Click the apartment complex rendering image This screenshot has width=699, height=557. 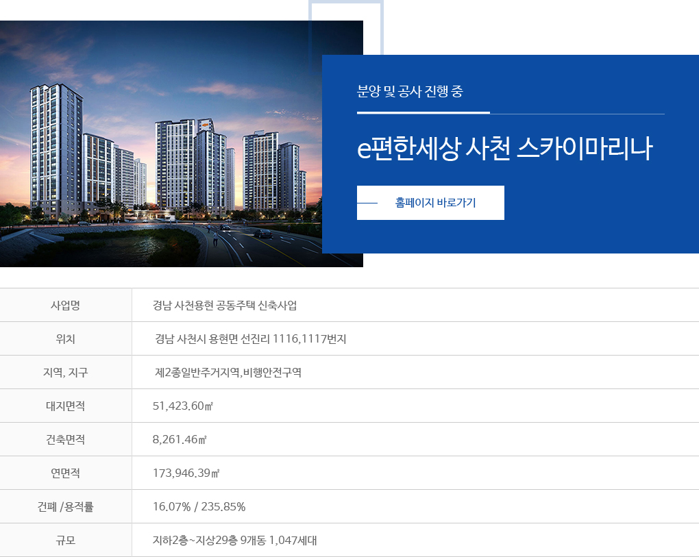click(x=182, y=143)
